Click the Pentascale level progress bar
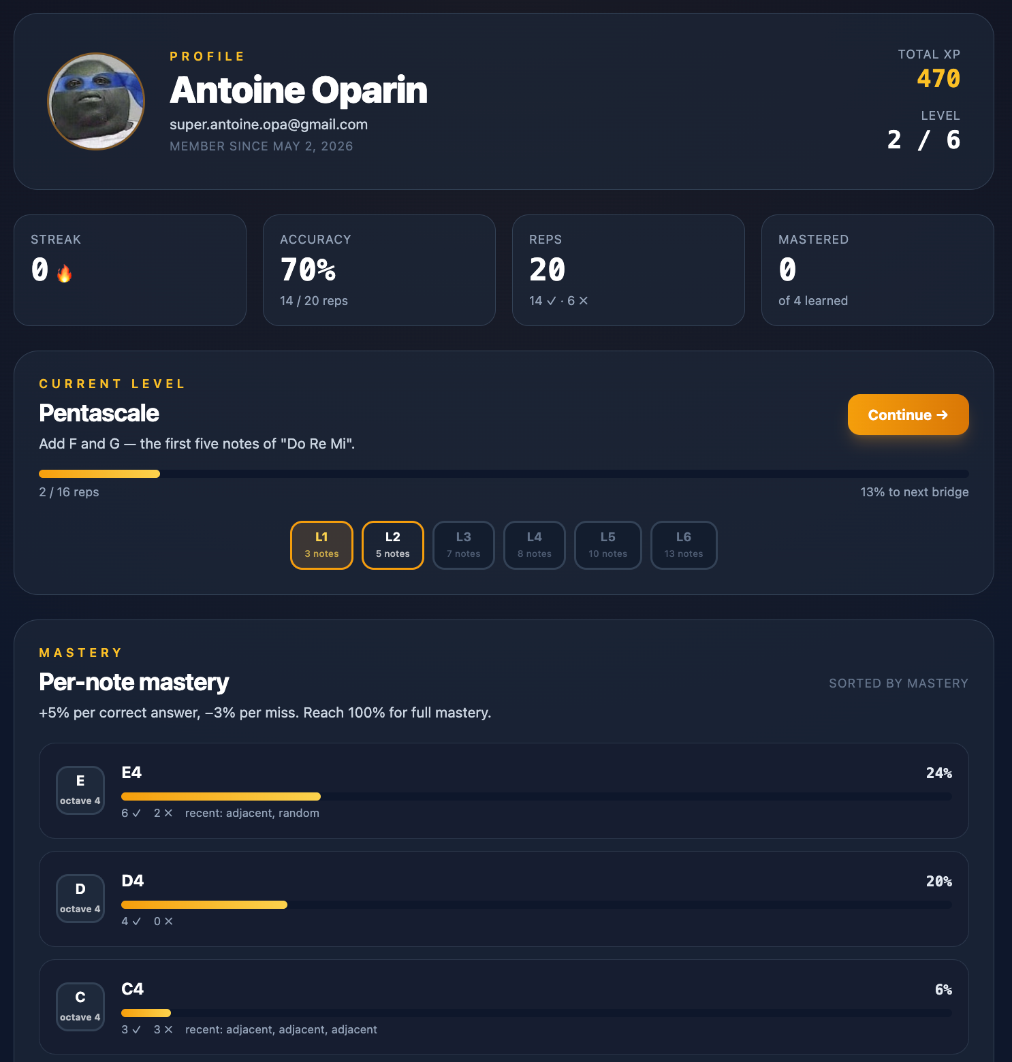This screenshot has height=1062, width=1012. click(x=504, y=474)
